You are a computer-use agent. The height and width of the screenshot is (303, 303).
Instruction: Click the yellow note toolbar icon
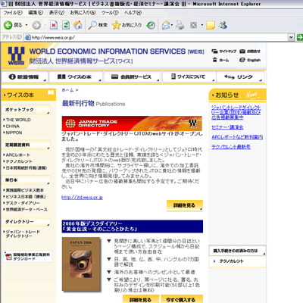point(211,25)
